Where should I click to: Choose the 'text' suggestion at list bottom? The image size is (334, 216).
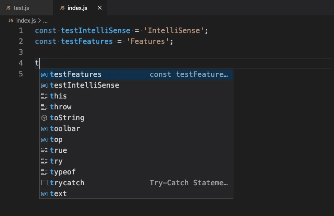(58, 194)
